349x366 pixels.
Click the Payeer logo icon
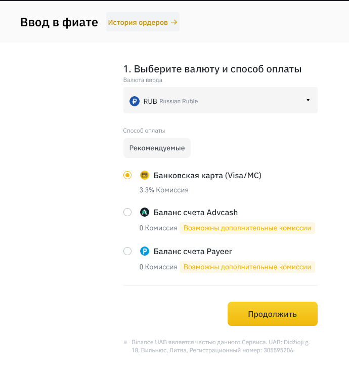[x=144, y=251]
